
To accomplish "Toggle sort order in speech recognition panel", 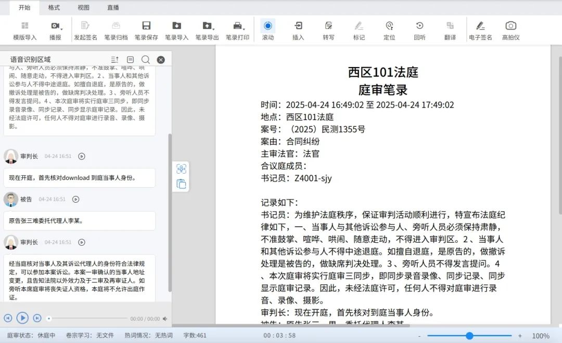I will (115, 60).
